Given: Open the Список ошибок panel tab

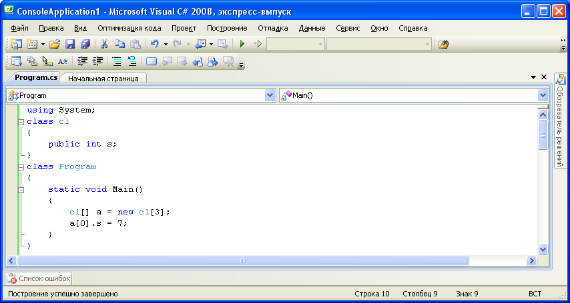Looking at the screenshot, I should (39, 278).
